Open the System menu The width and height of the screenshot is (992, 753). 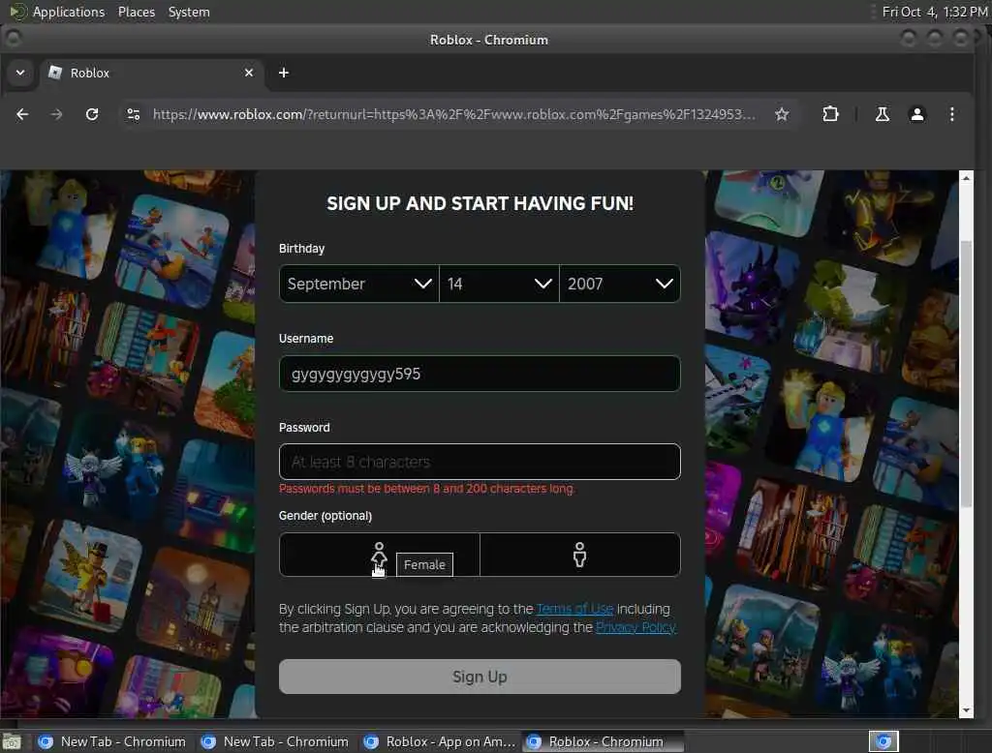click(x=189, y=12)
